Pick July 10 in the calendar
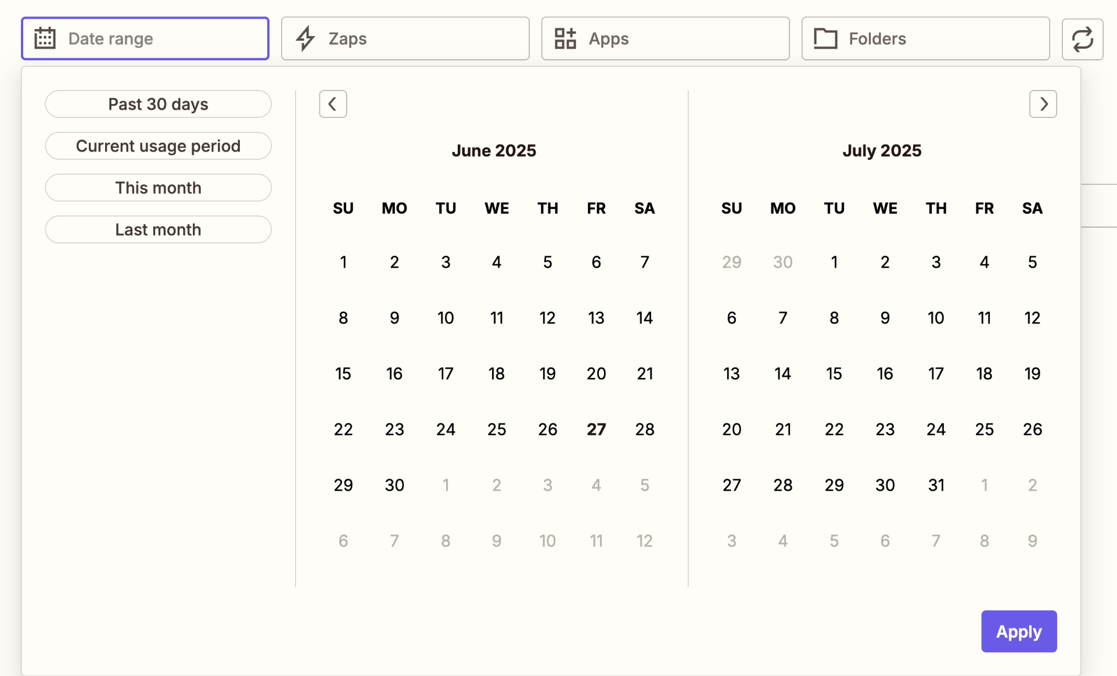This screenshot has height=676, width=1117. 936,318
